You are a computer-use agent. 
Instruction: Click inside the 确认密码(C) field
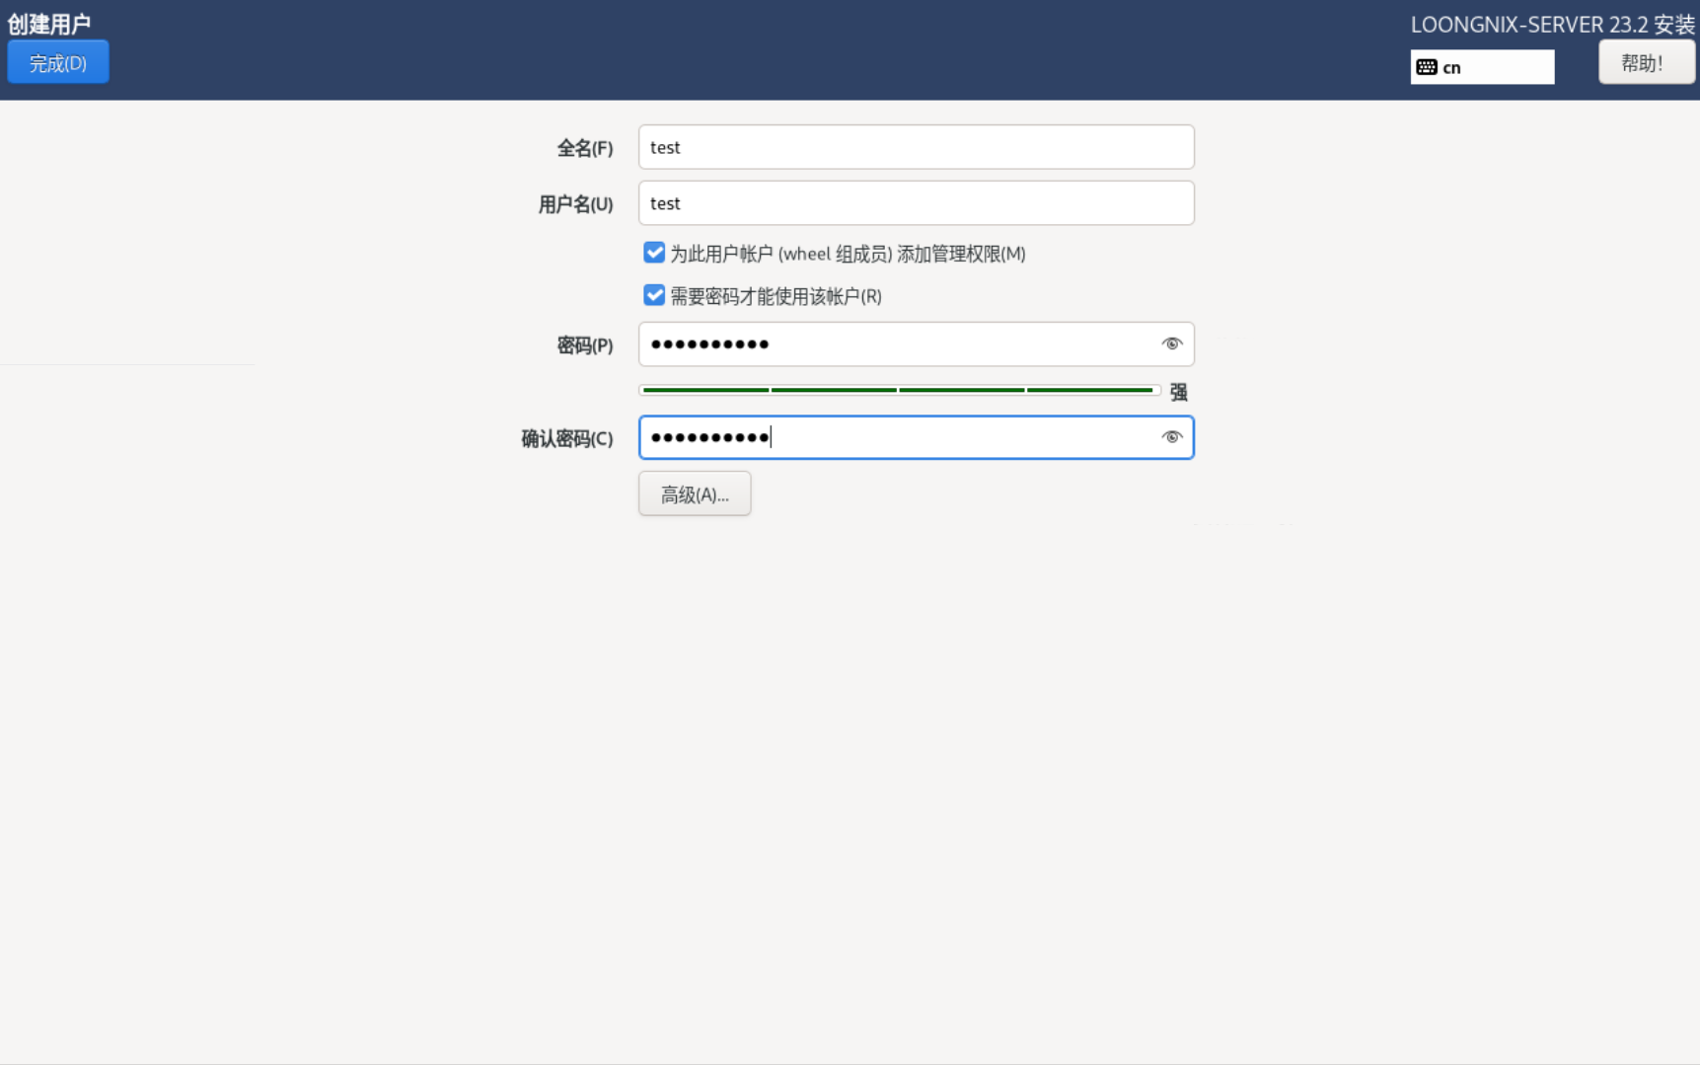[x=898, y=437]
